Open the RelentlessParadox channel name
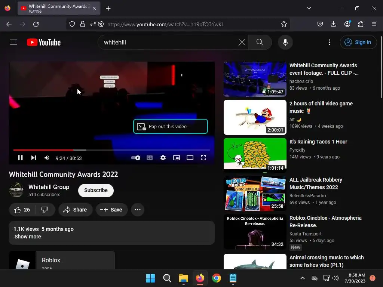383x287 pixels. (x=308, y=196)
